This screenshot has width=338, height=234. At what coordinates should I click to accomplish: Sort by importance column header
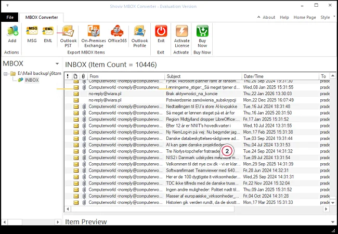tap(68, 76)
